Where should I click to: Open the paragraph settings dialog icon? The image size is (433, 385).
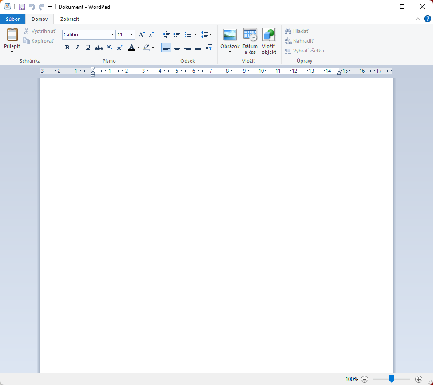click(x=209, y=48)
